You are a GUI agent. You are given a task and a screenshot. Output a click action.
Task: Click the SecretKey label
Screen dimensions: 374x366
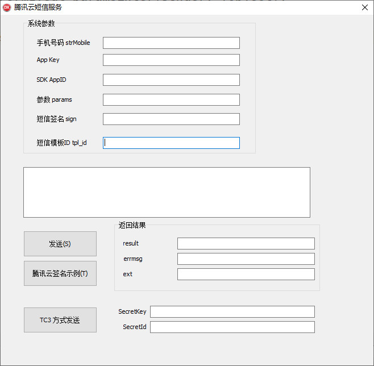(132, 311)
